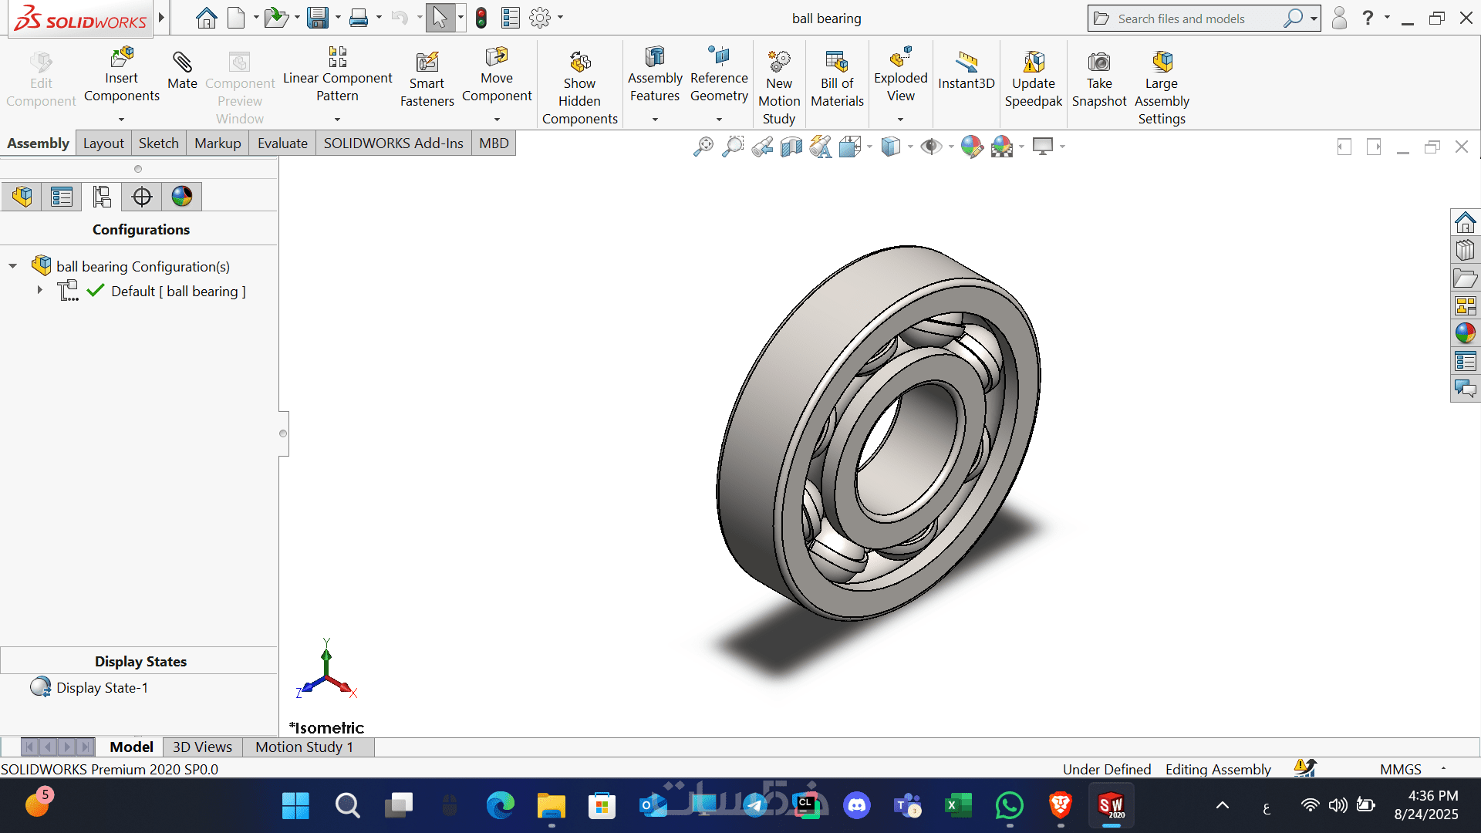The width and height of the screenshot is (1481, 833).
Task: Toggle Hide/Show Items eye icon
Action: pos(931,147)
